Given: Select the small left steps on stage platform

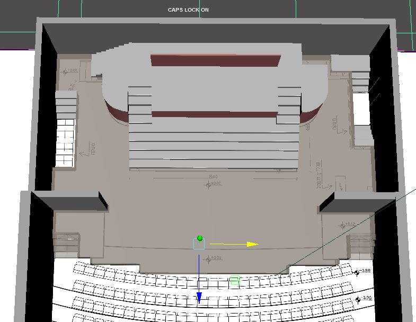Looking at the screenshot, I should [140, 105].
